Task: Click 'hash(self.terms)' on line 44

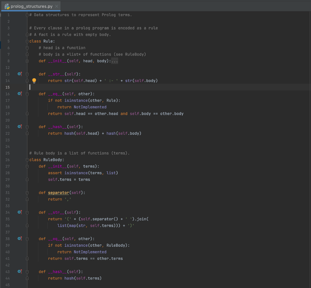Action: click(83, 278)
